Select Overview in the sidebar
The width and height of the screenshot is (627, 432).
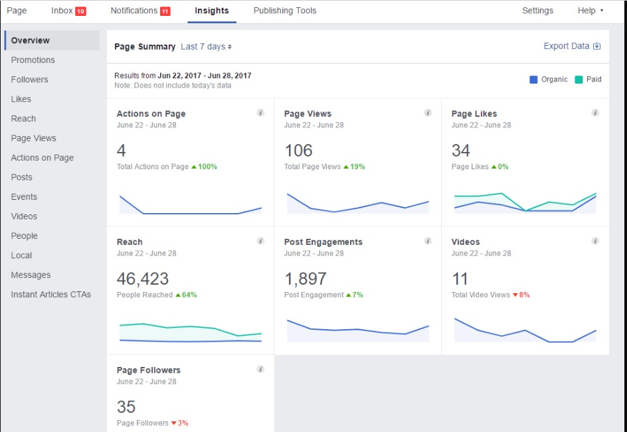pos(52,40)
